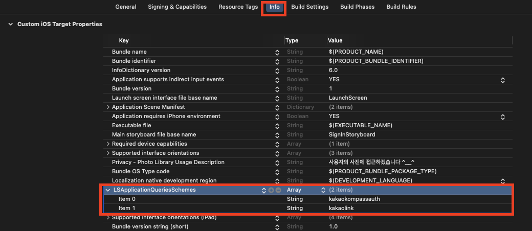Open the Build Rules tab
Viewport: 532px width, 231px height.
402,7
